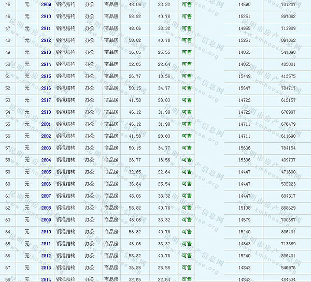Image resolution: width=311 pixels, height=282 pixels.
Task: Open room 2909 details link
Action: 46,4
